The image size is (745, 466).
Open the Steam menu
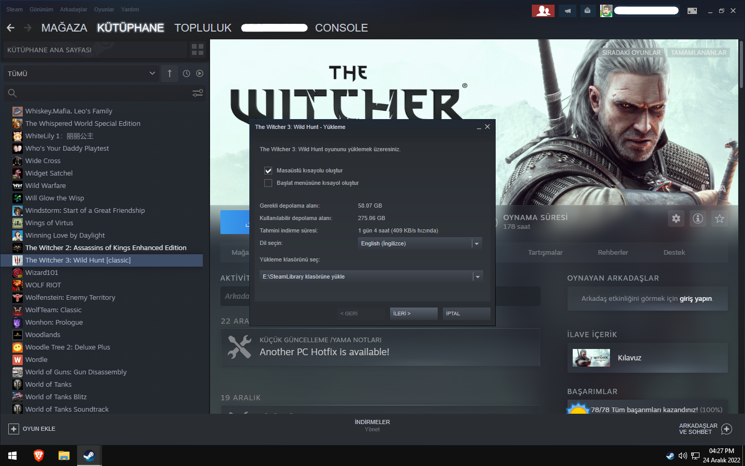click(14, 9)
